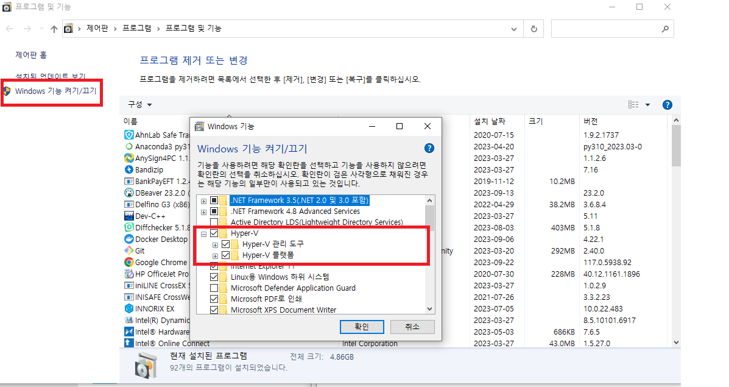
Task: Uncheck the Hyper-V 관리 도구 checkbox
Action: pyautogui.click(x=225, y=244)
